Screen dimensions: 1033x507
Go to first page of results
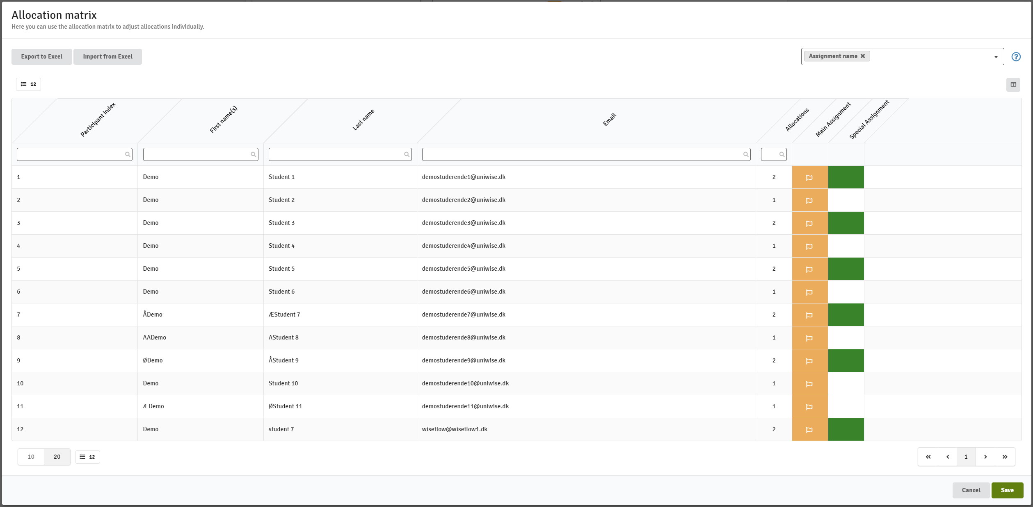(928, 457)
